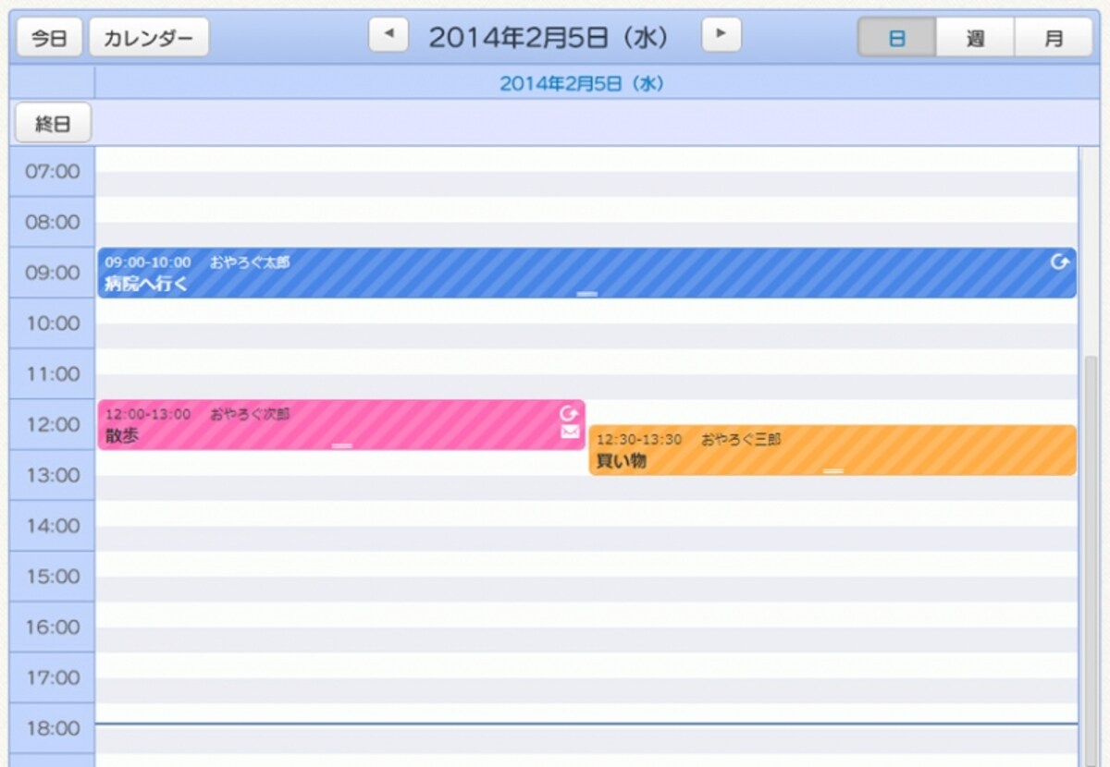Click resize handle on 散歩 event
This screenshot has height=767, width=1110.
[x=342, y=445]
